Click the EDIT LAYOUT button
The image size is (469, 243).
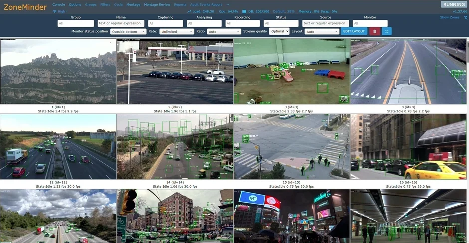click(354, 31)
